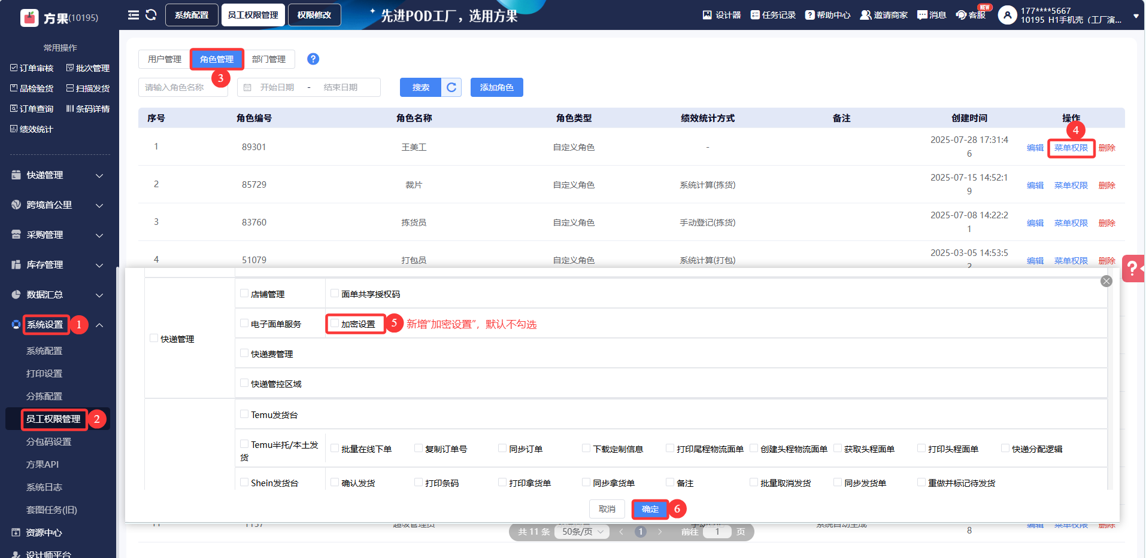Collapse the 系统设置 sidebar section
The image size is (1146, 558).
pyautogui.click(x=99, y=325)
